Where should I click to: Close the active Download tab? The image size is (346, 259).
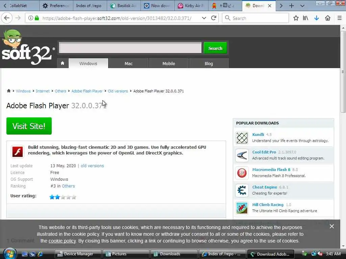[270, 6]
